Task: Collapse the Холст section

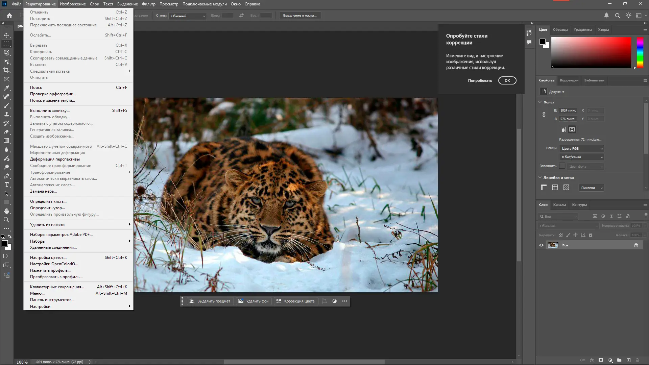Action: point(540,102)
